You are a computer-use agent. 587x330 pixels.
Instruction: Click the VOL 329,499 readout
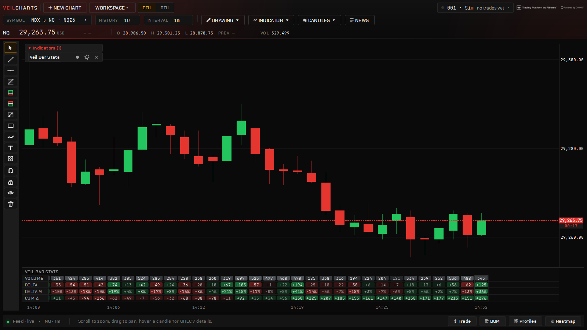[275, 33]
